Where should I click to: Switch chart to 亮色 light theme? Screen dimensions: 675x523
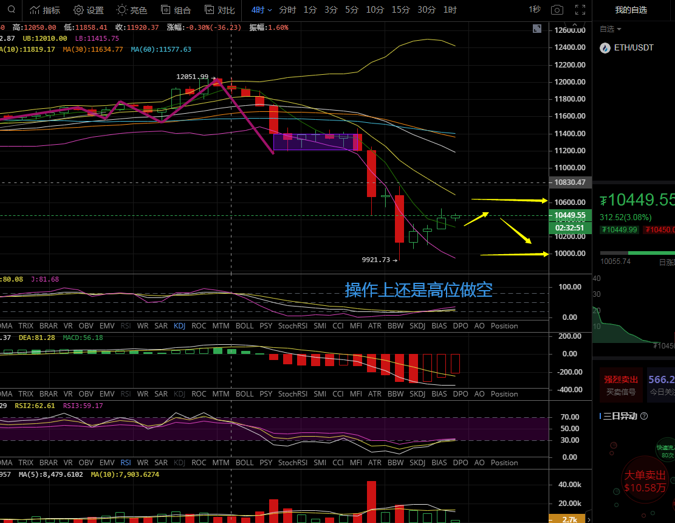click(x=131, y=10)
